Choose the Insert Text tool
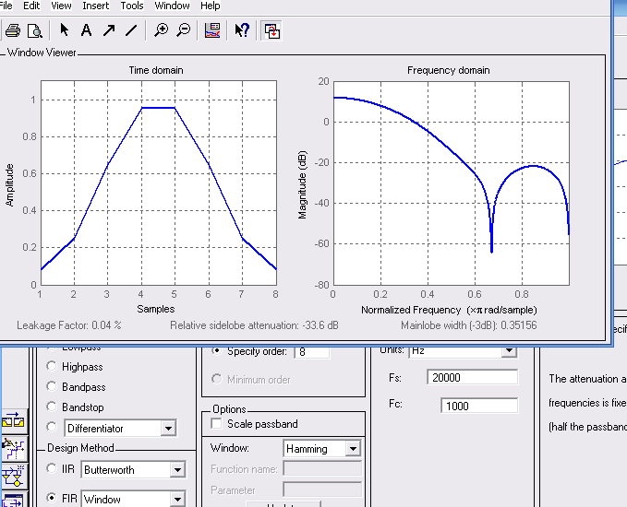This screenshot has height=507, width=627. (x=86, y=30)
